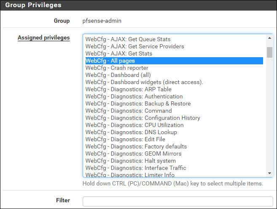
Task: Click the Filter text input field
Action: pos(177,201)
